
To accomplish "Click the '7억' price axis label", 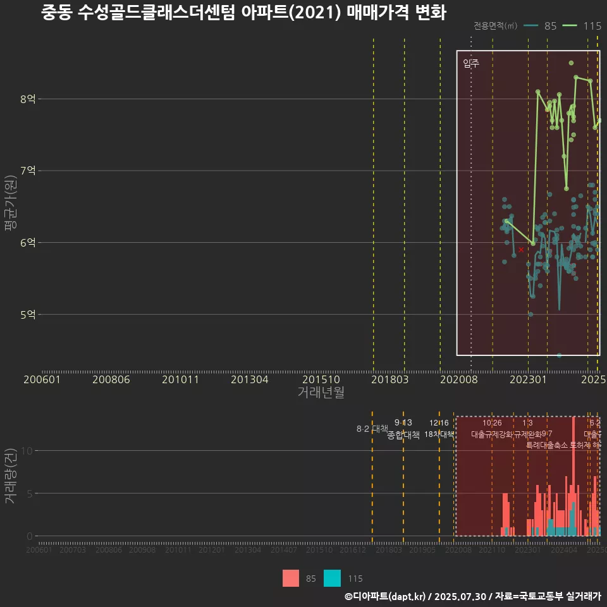I will [x=28, y=170].
